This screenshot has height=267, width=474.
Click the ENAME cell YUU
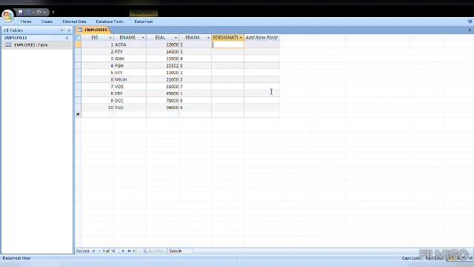[x=130, y=108]
